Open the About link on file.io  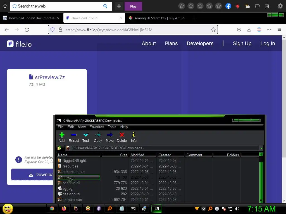tap(149, 43)
